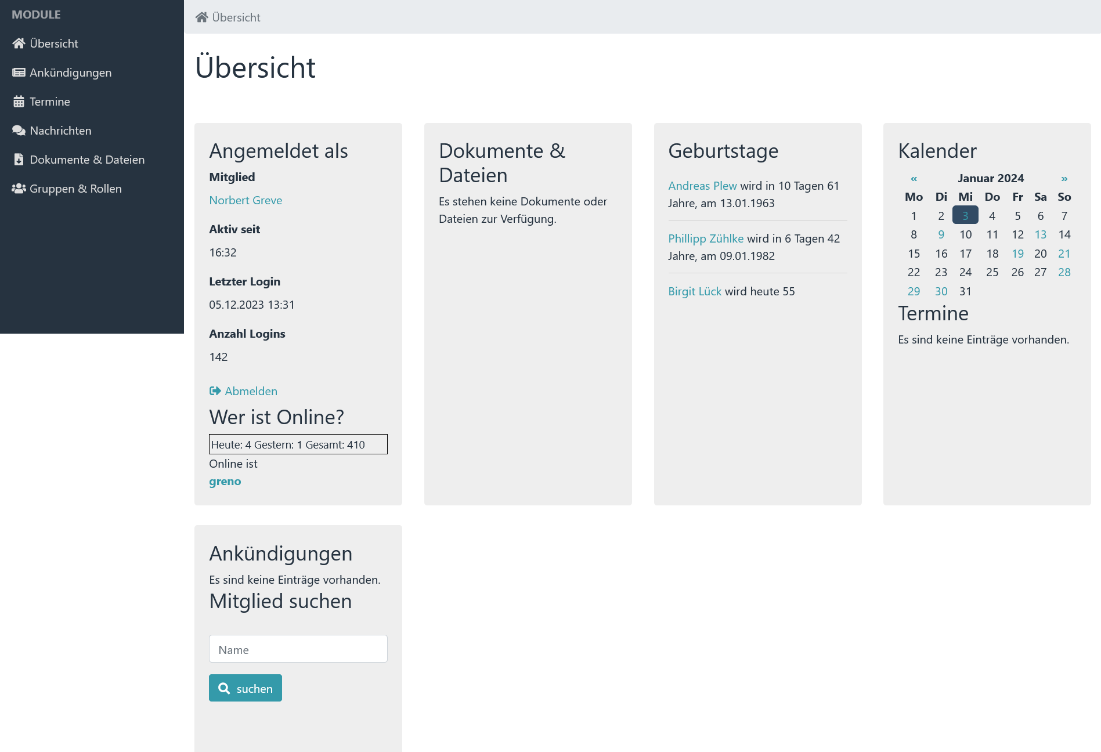Click the home icon in the breadcrumb bar
This screenshot has height=752, width=1101.
pos(201,17)
